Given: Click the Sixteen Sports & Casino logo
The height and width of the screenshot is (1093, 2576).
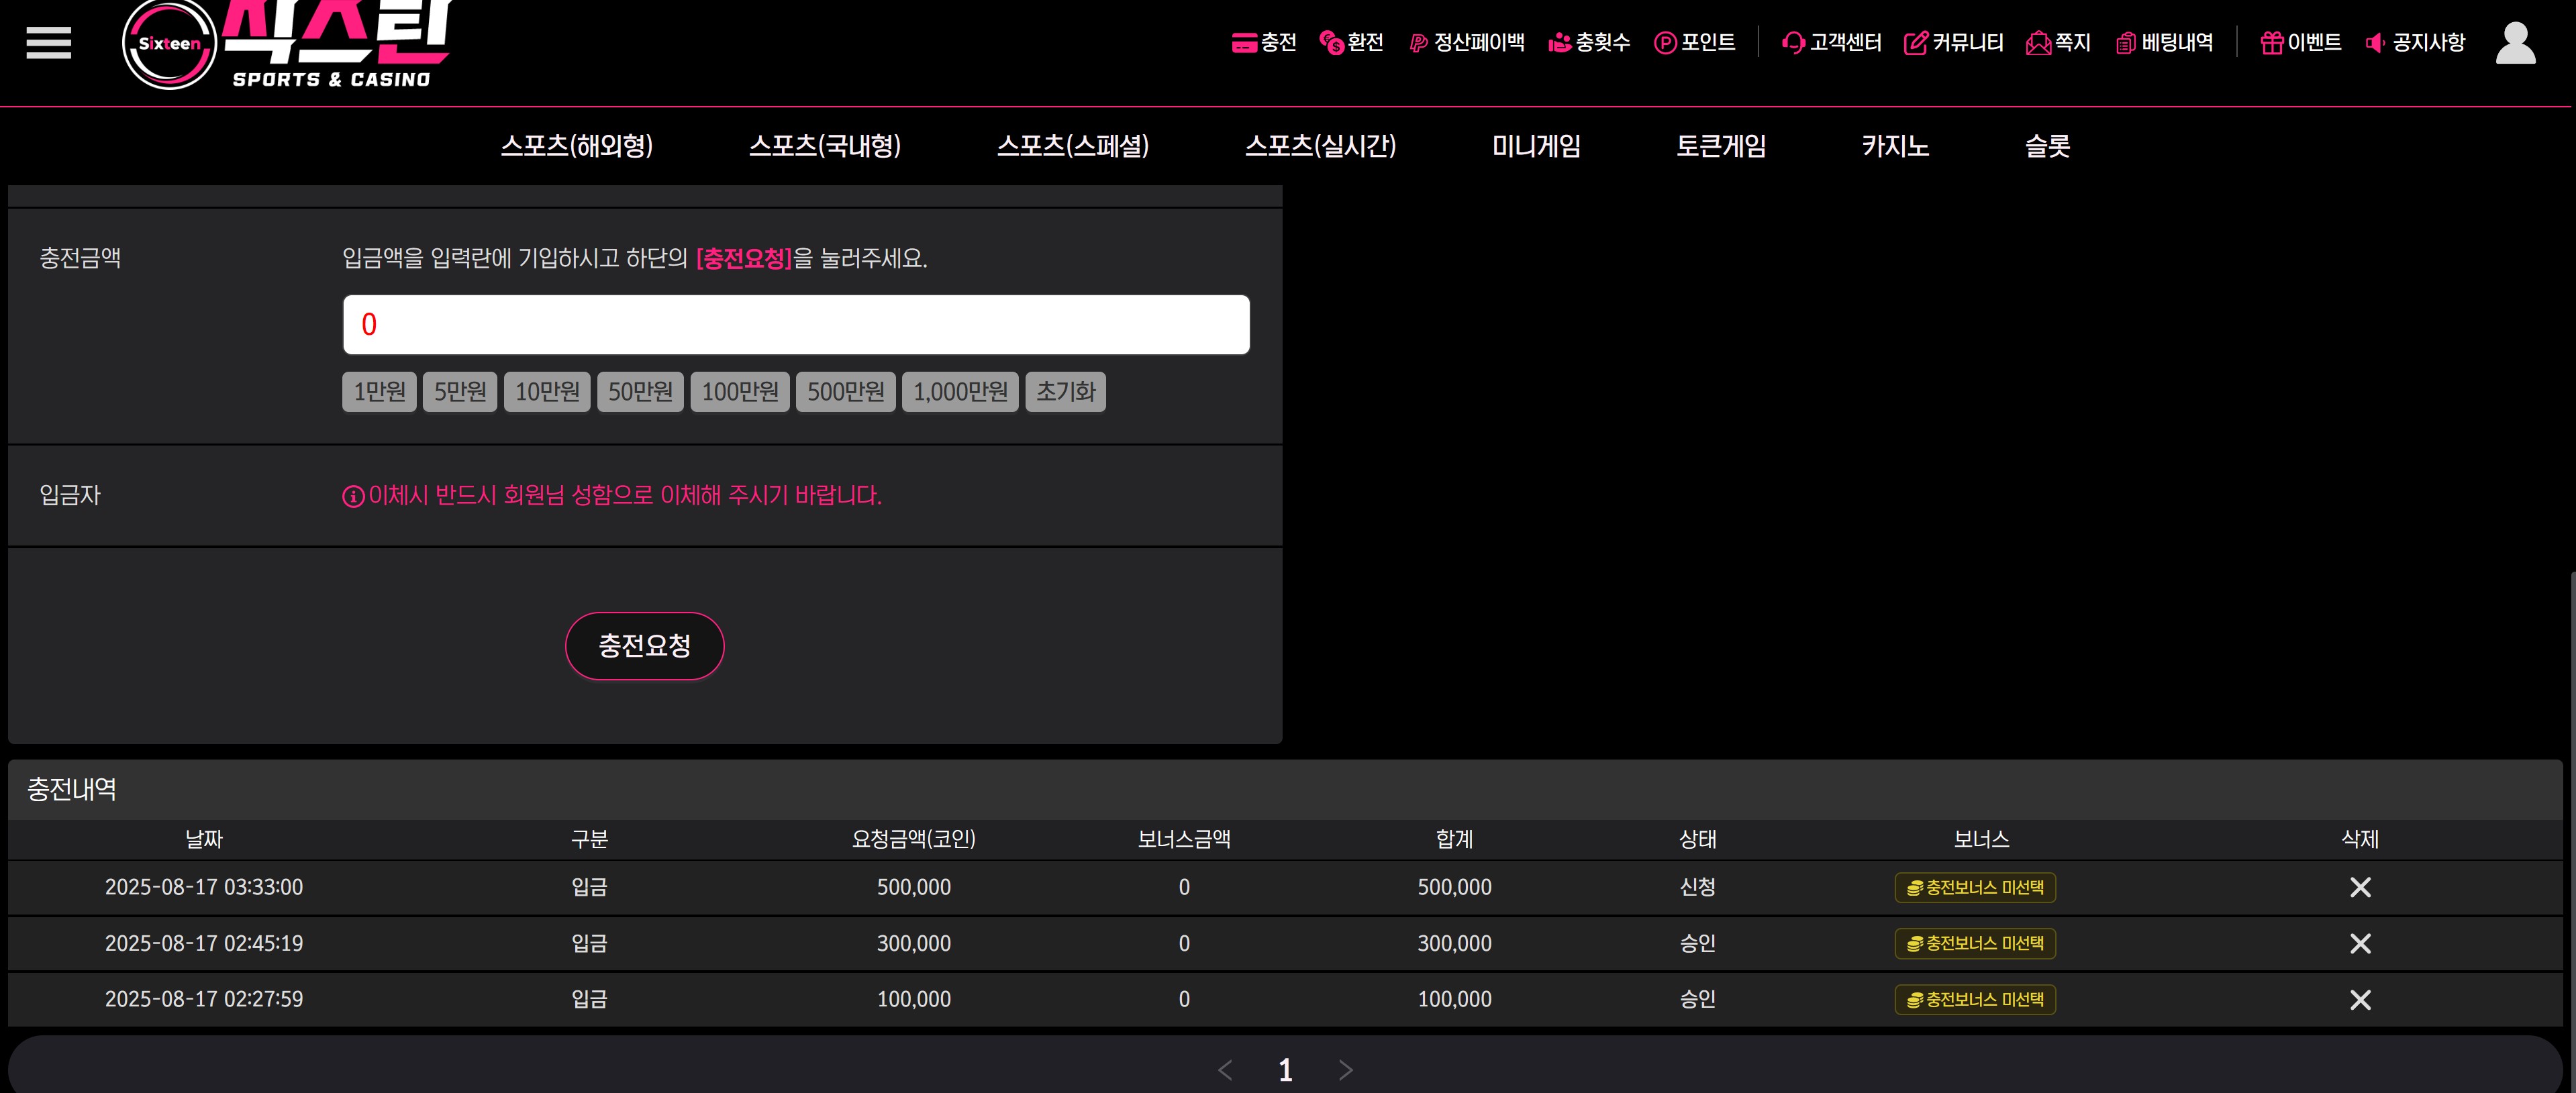Looking at the screenshot, I should click(287, 45).
